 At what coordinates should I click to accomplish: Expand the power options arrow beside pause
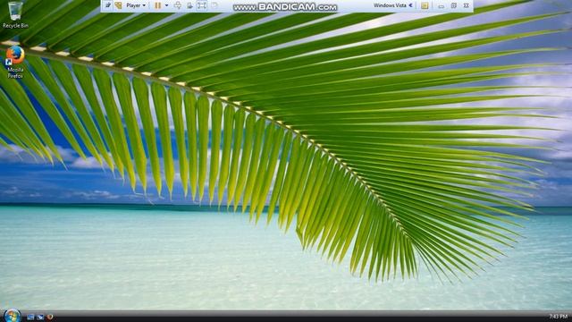click(167, 5)
